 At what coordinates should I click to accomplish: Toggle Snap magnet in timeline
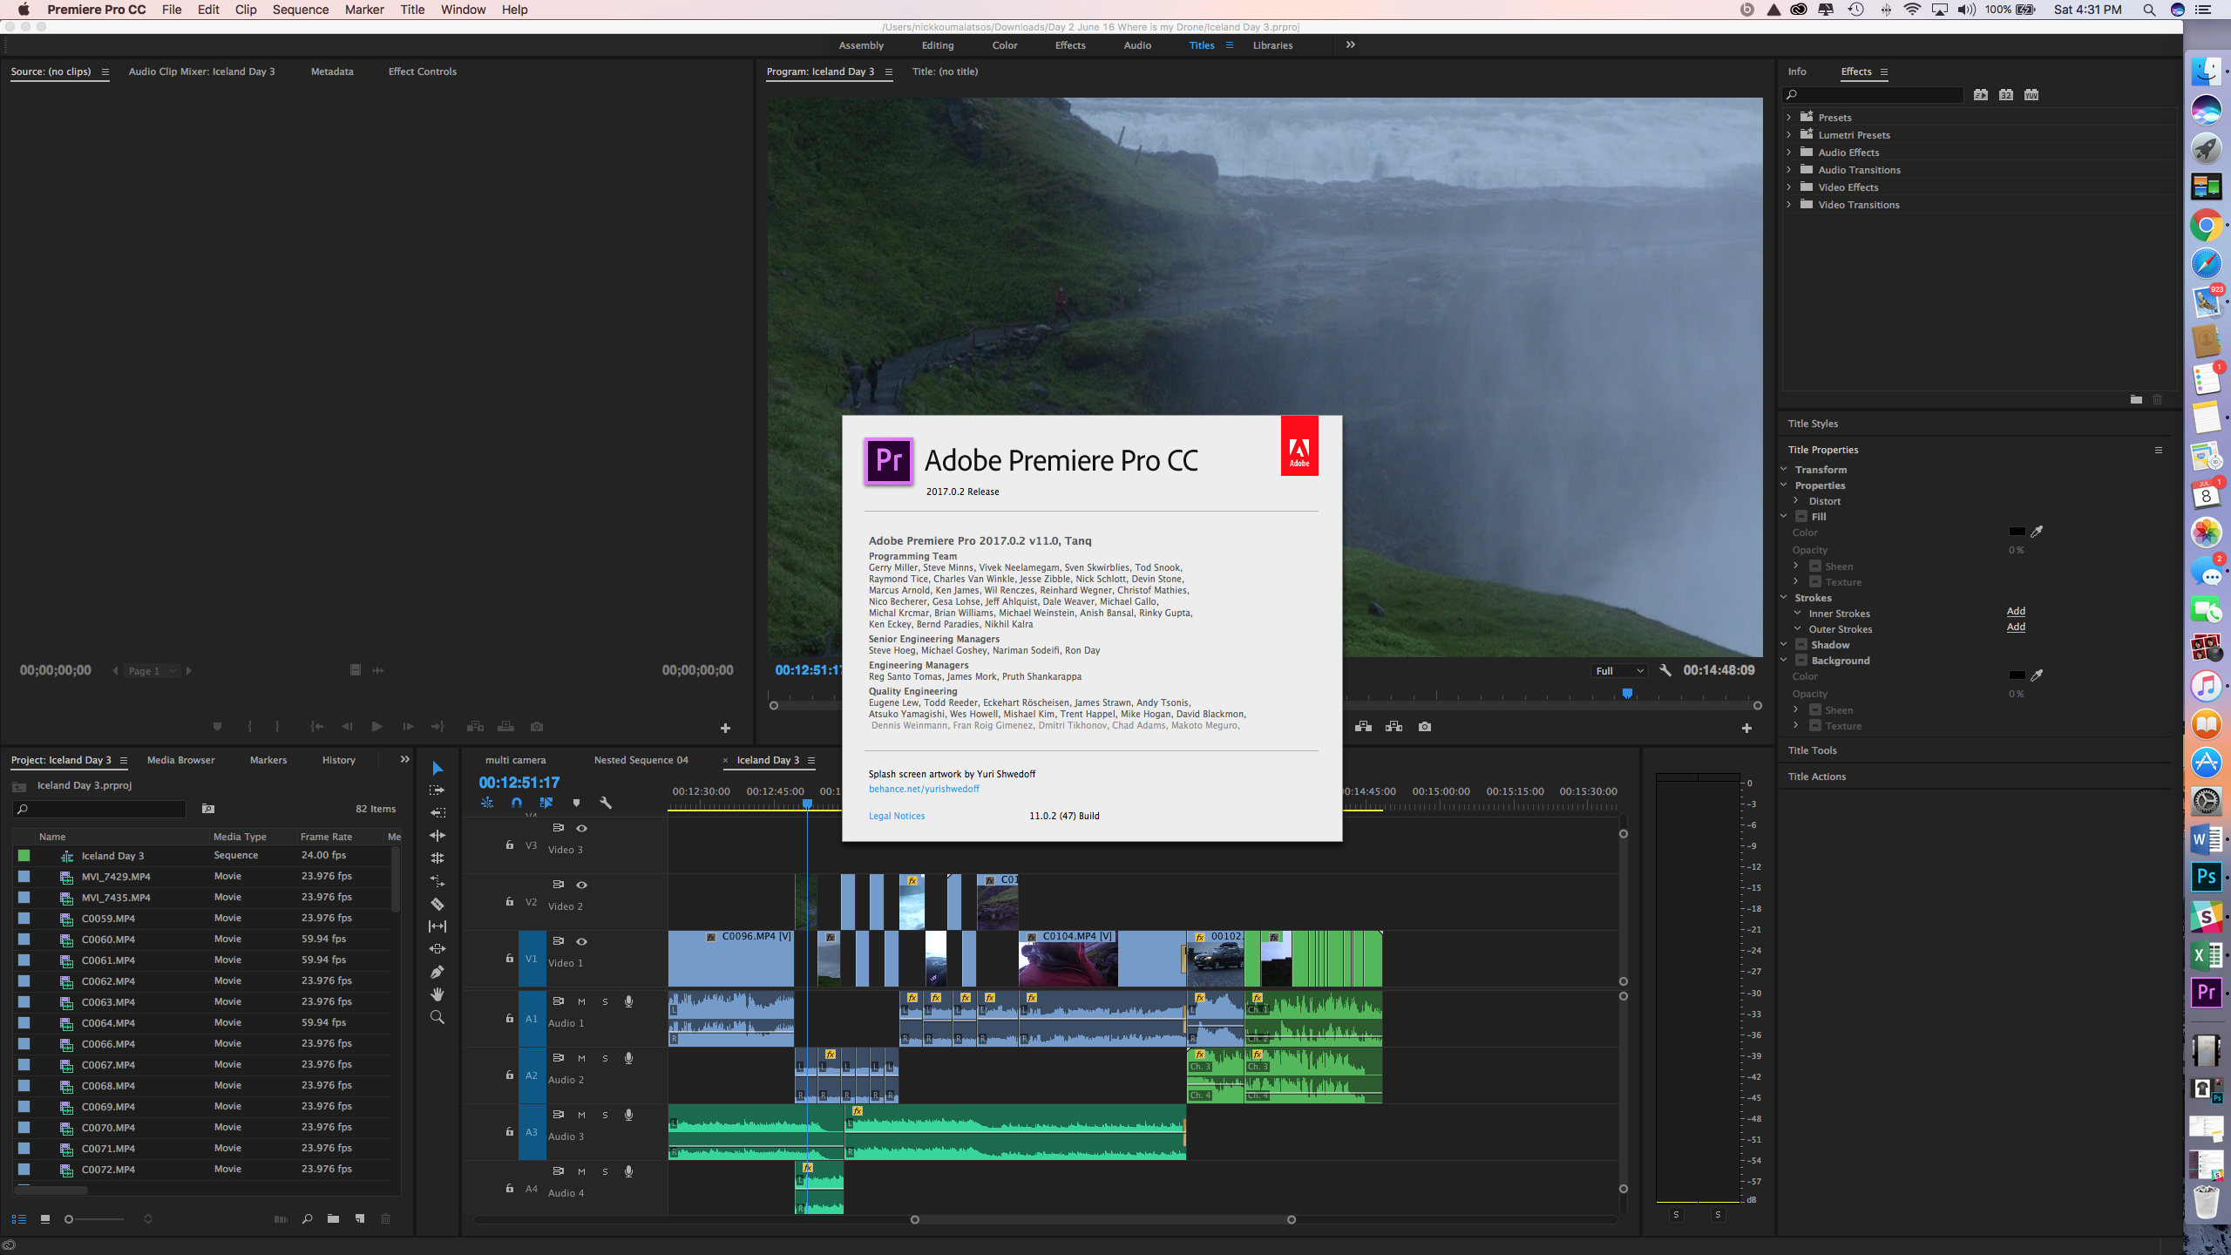[517, 803]
